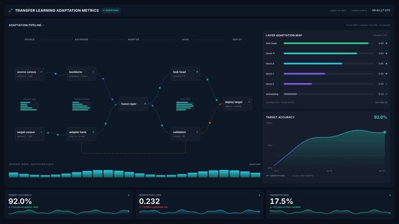Click the down-arrow trend icon under 0.232
The height and width of the screenshot is (224, 399).
tap(140, 207)
